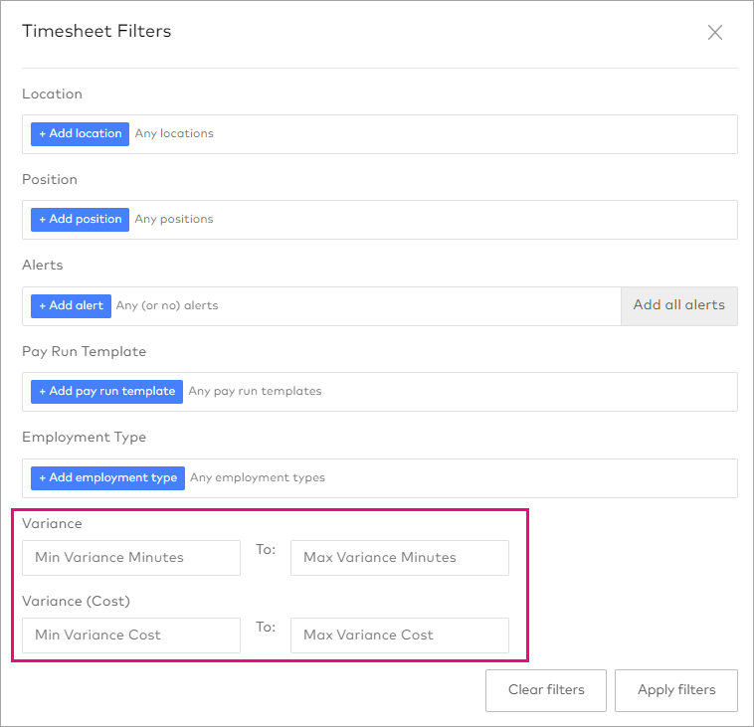Focus the Min Variance Cost field

131,636
